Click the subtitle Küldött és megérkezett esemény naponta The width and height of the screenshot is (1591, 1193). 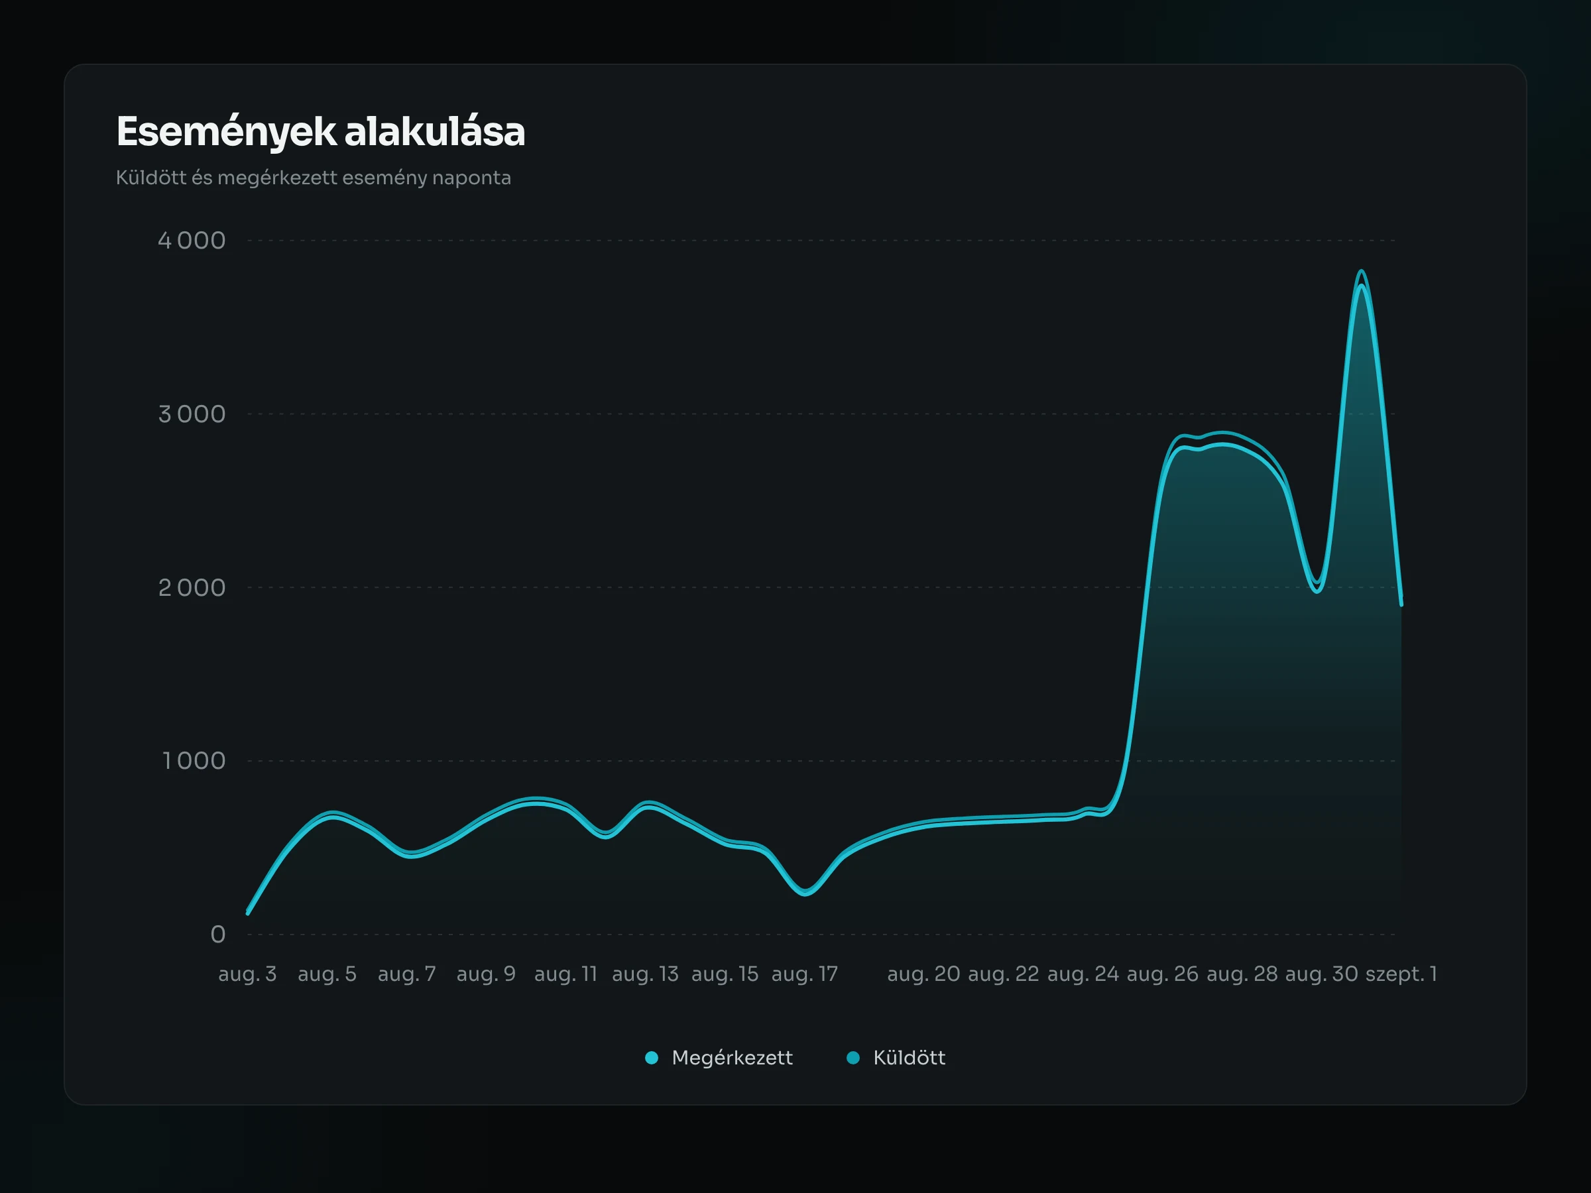[x=314, y=178]
